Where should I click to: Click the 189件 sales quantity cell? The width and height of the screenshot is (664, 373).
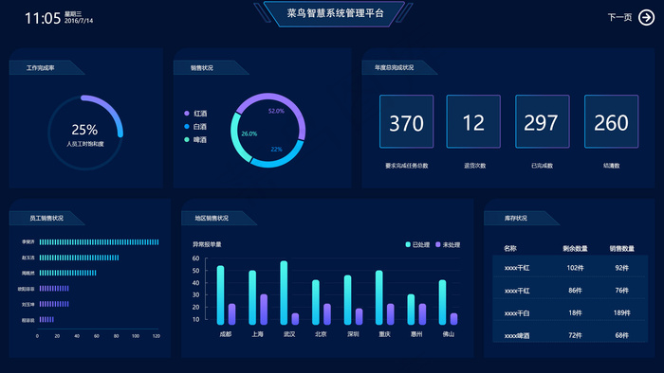(621, 313)
